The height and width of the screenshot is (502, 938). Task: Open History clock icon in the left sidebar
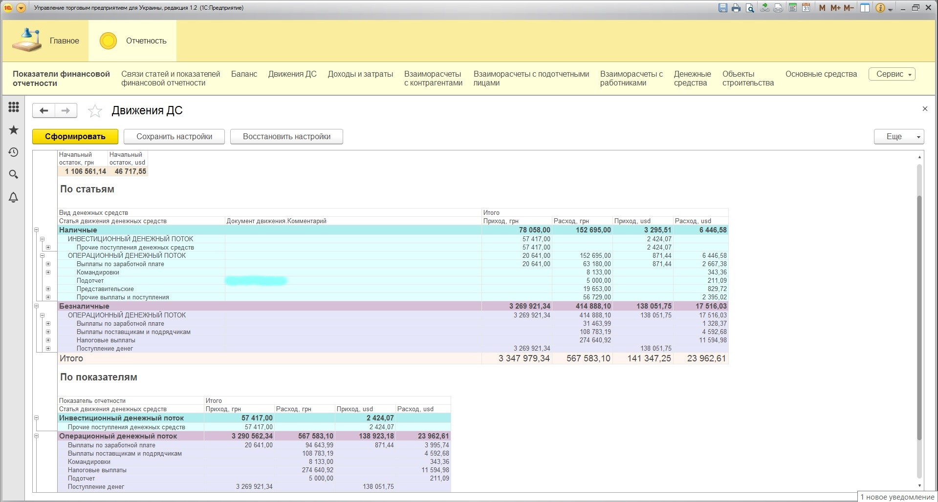tap(14, 152)
